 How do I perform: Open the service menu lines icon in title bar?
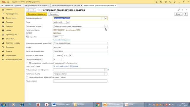point(175,2)
